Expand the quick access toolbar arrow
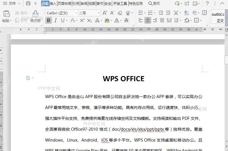This screenshot has width=228, height=151. 35,3
